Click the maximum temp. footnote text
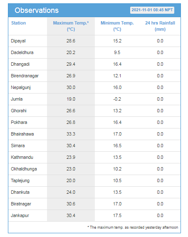 pos(133,227)
